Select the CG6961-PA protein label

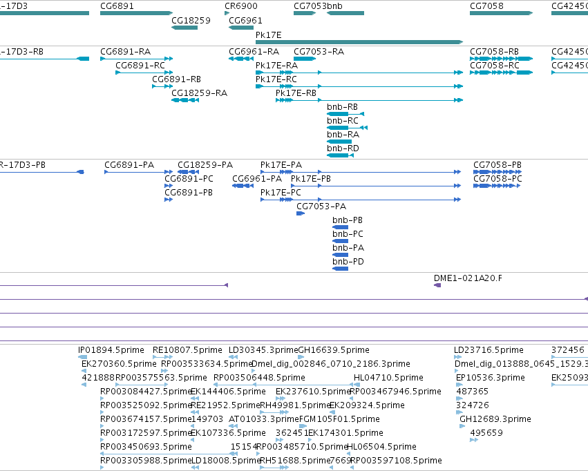pos(257,179)
